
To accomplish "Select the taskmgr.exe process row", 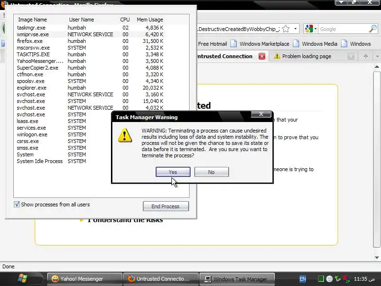I will tap(90, 28).
